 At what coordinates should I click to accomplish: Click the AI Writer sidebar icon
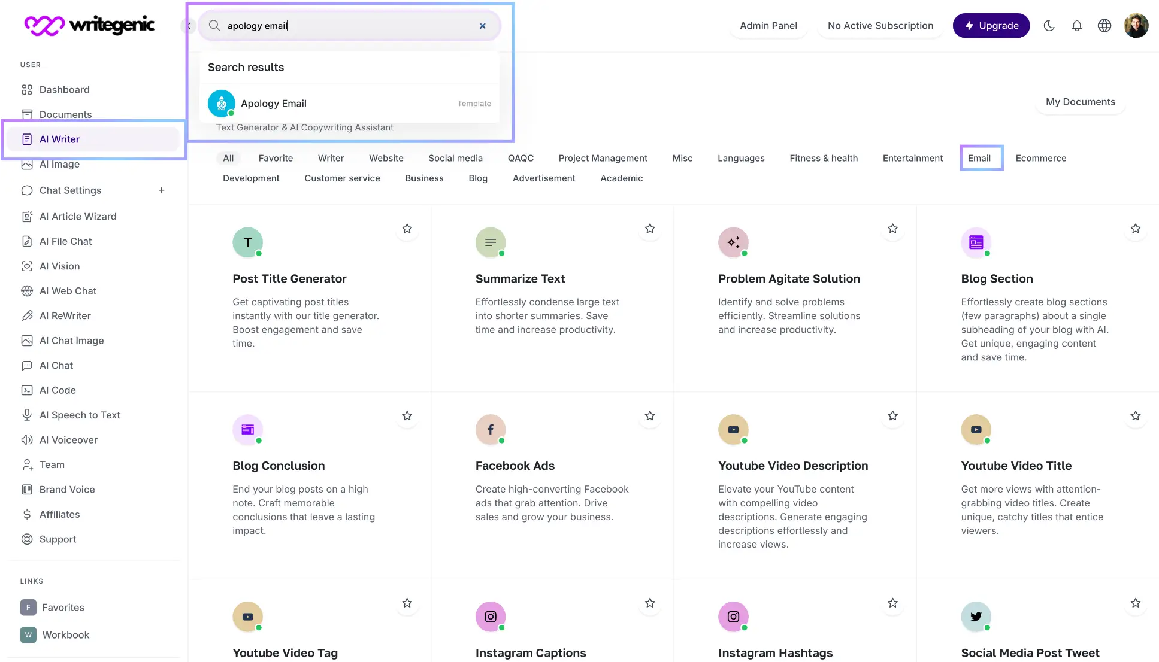point(26,138)
